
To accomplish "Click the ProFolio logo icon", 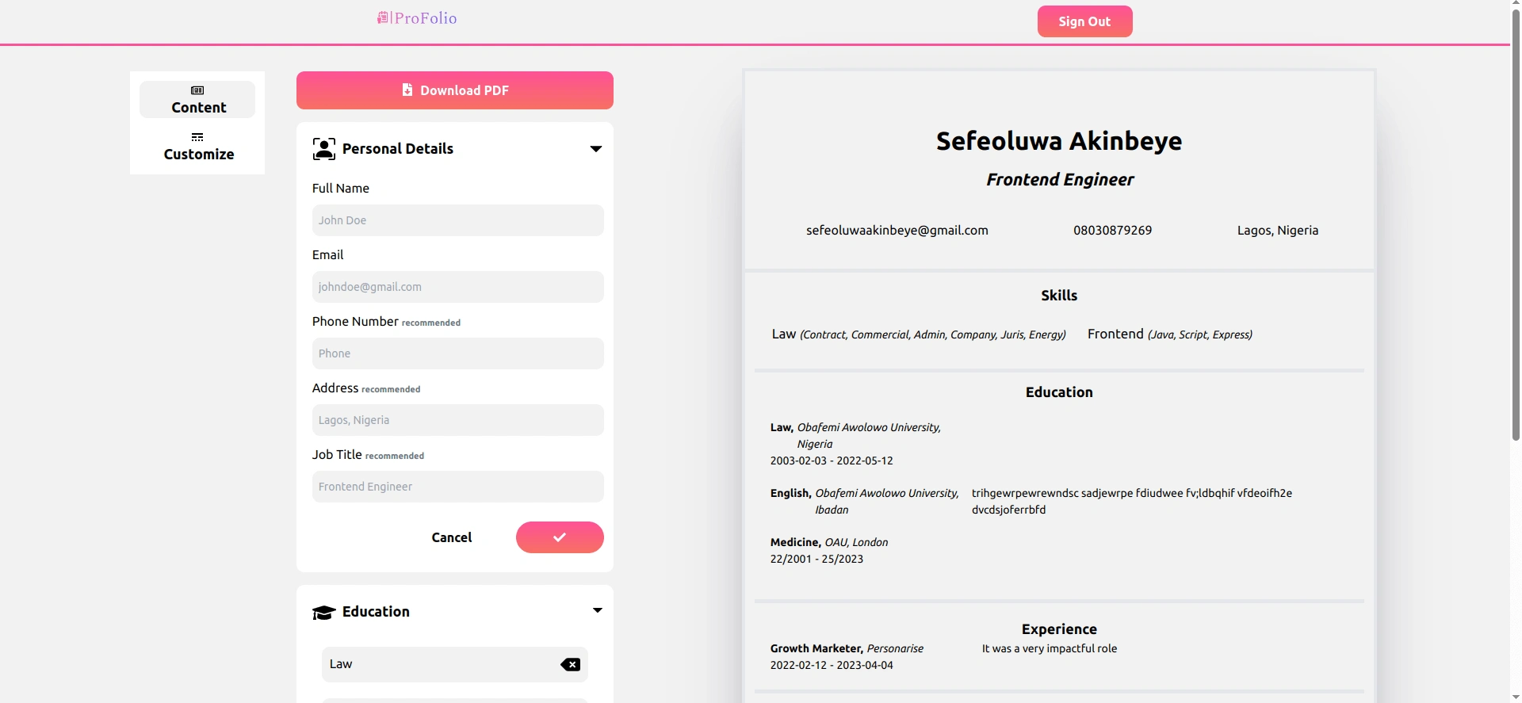I will [x=383, y=17].
